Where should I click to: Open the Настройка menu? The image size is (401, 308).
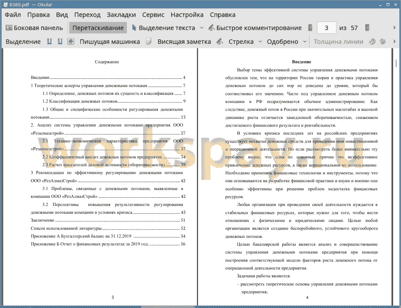[187, 15]
